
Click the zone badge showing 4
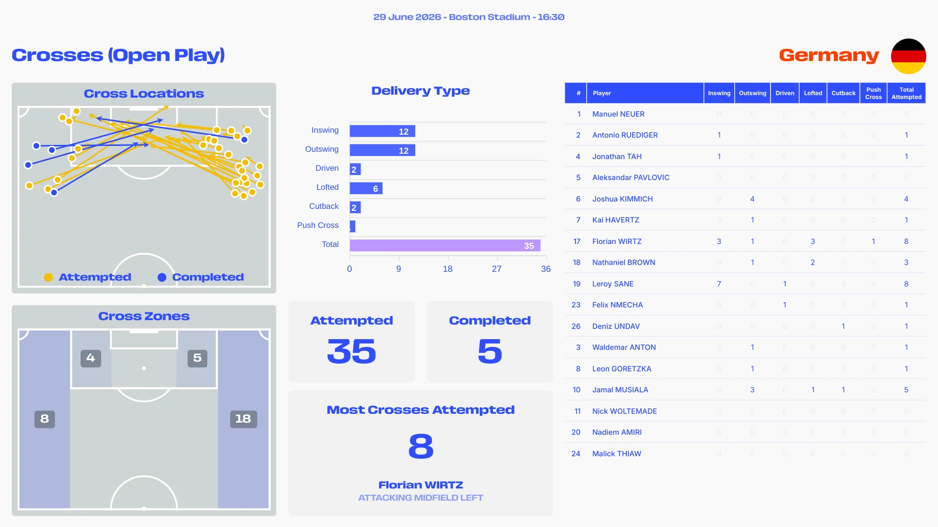[x=91, y=358]
